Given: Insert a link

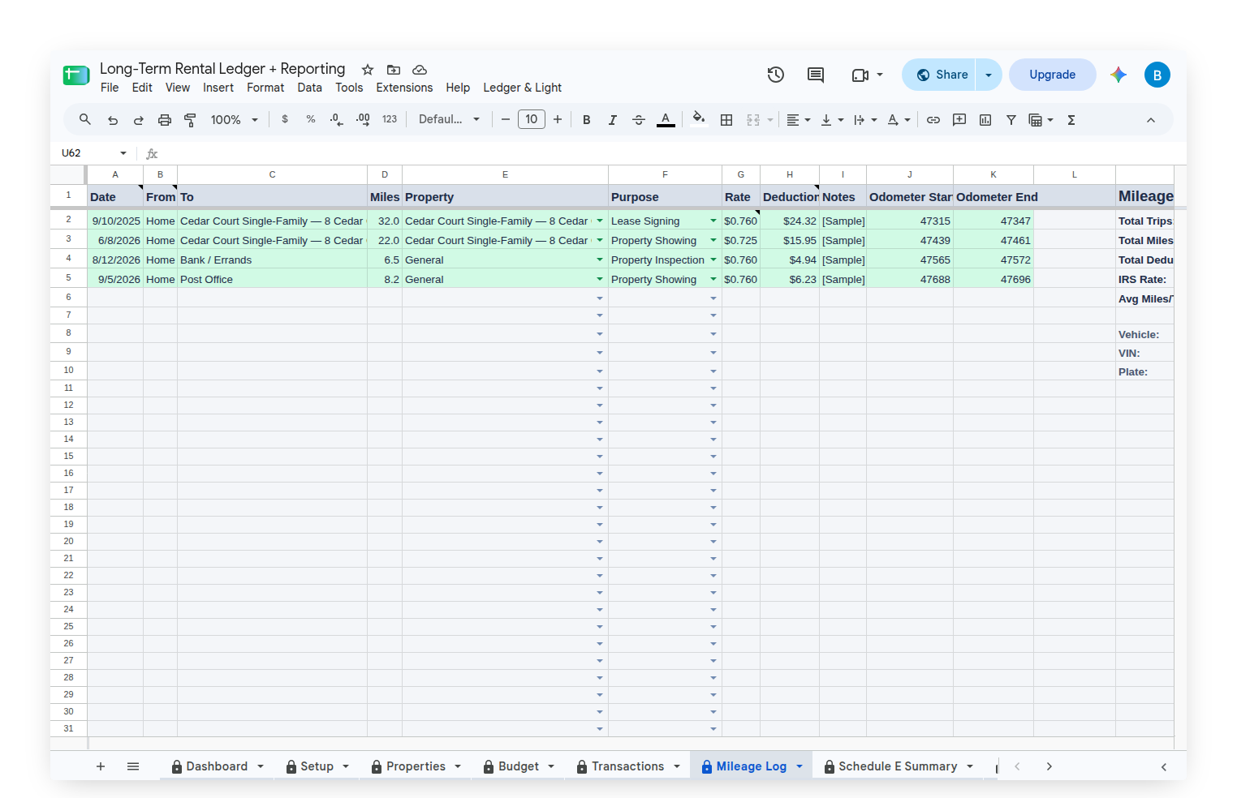Looking at the screenshot, I should [x=933, y=120].
